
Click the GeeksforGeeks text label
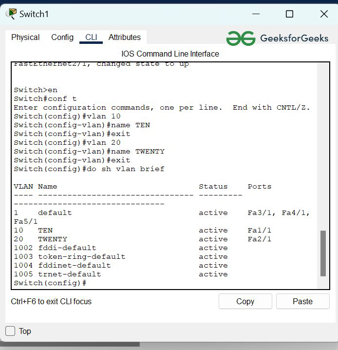[x=294, y=38]
